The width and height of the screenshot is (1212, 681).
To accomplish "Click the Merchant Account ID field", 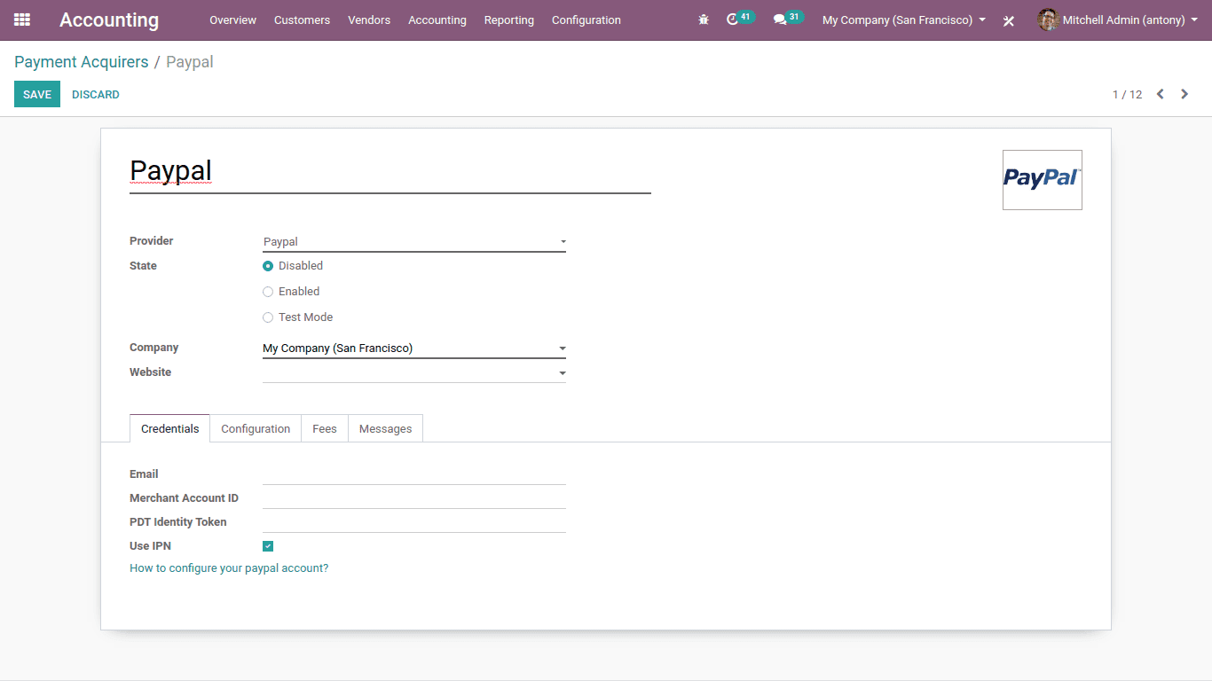I will (x=414, y=498).
